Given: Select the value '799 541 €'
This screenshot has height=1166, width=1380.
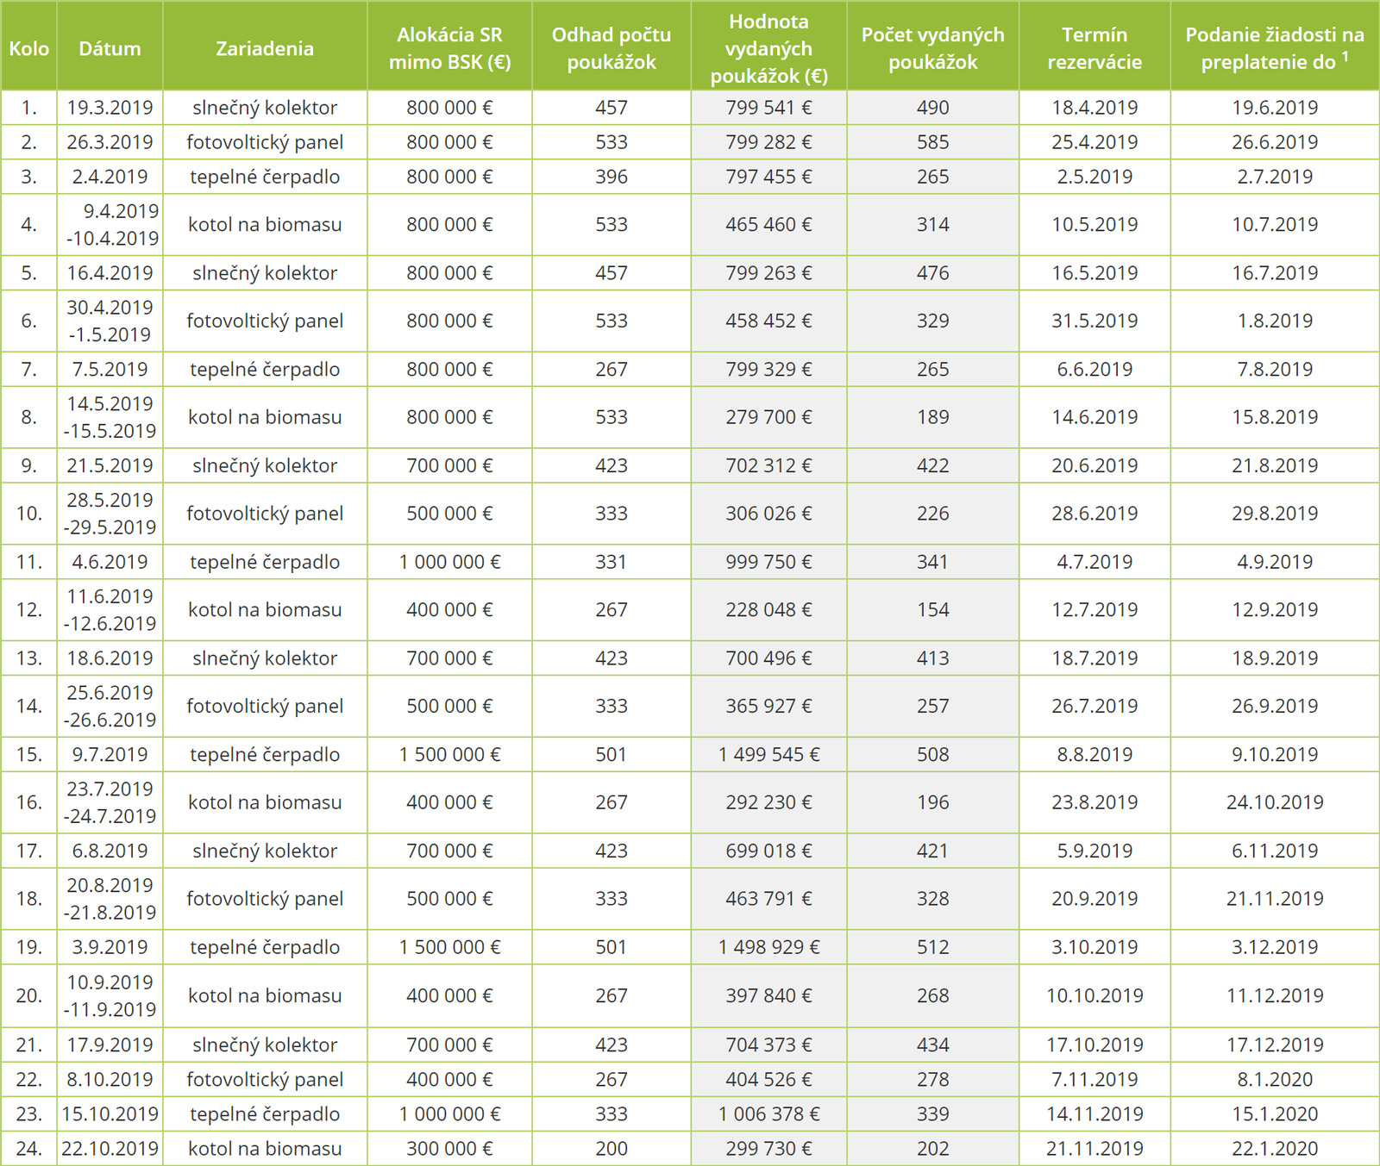Looking at the screenshot, I should [768, 108].
